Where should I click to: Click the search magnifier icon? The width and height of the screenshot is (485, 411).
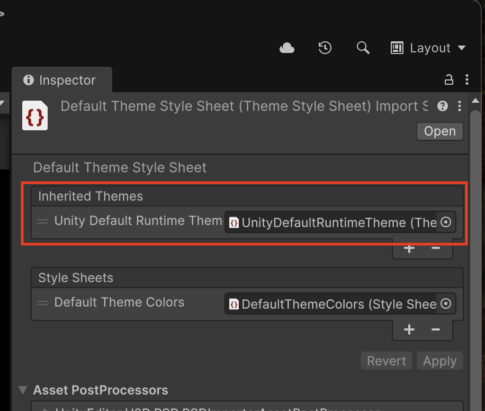[363, 48]
